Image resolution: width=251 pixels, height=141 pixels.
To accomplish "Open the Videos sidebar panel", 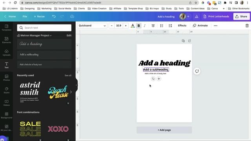I will 6,103.
